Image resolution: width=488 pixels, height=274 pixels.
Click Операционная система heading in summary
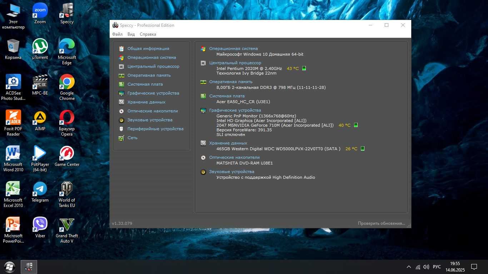click(233, 49)
